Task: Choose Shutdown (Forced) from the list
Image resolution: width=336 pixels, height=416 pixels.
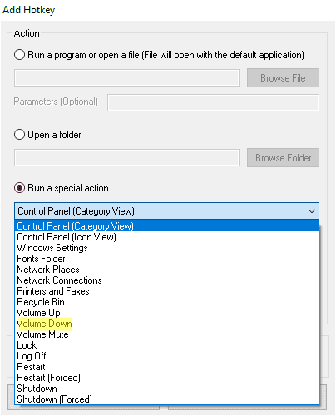Action: pos(166,399)
